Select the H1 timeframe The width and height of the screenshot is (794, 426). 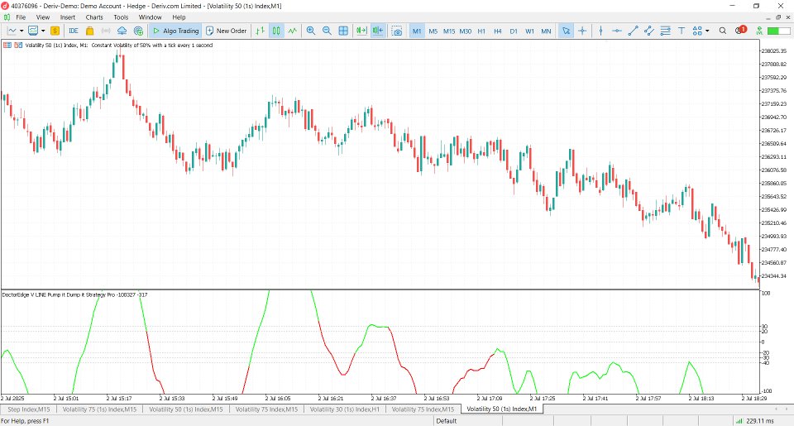pyautogui.click(x=481, y=31)
